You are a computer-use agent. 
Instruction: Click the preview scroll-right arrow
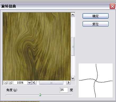[68, 83]
